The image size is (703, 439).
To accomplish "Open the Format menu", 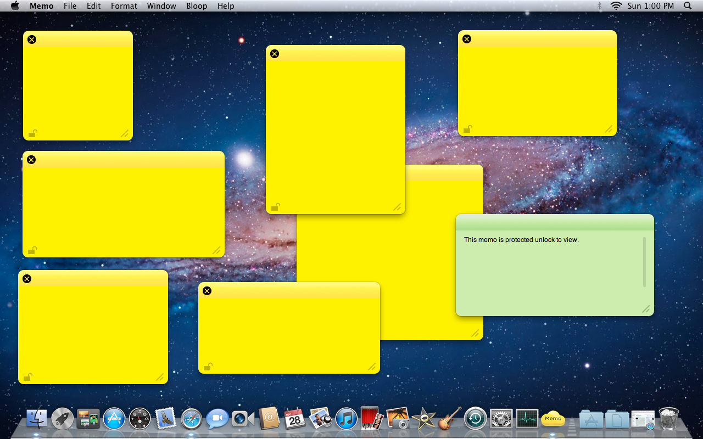I will coord(124,6).
